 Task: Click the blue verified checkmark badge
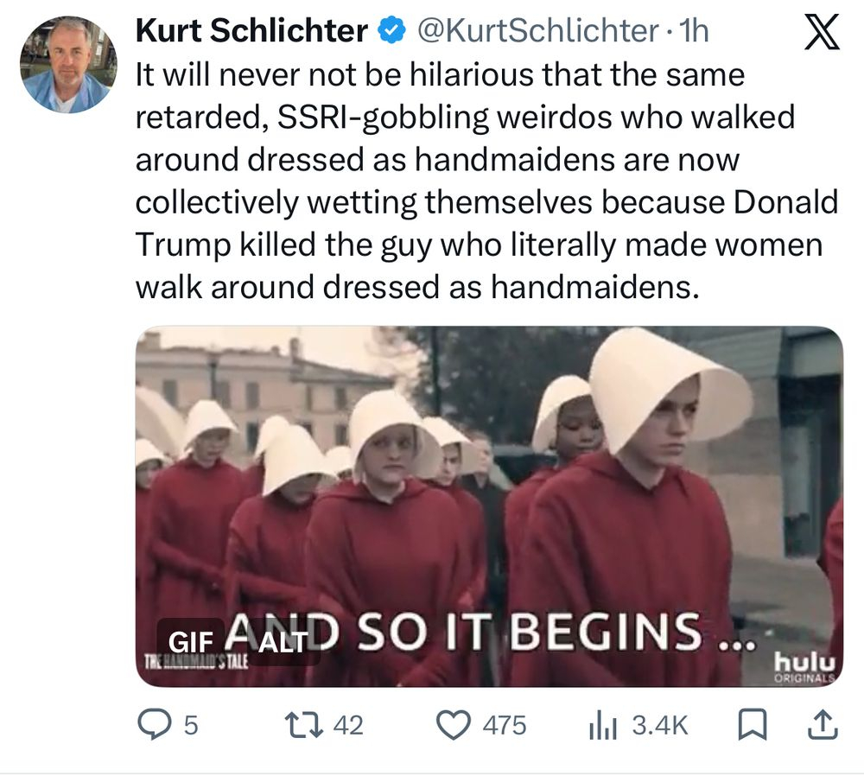tap(391, 32)
